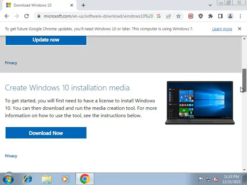Open the red fast-forward extension icon
This screenshot has height=185, width=247.
tap(191, 16)
